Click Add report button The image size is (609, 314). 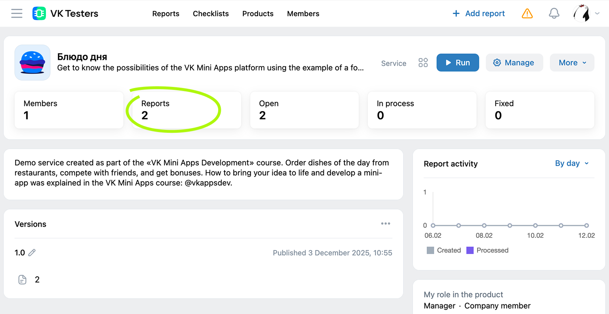[479, 13]
